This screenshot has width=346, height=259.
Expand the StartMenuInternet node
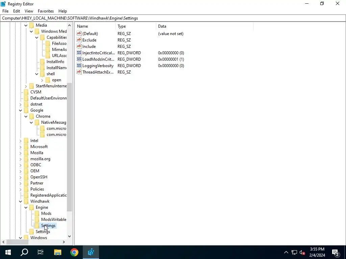[26, 86]
